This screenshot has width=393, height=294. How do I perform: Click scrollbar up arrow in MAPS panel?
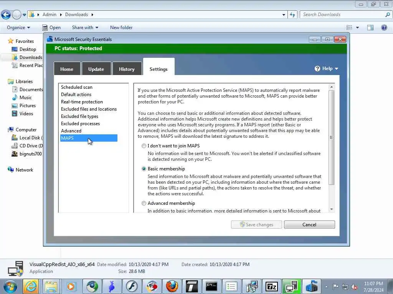[x=332, y=87]
